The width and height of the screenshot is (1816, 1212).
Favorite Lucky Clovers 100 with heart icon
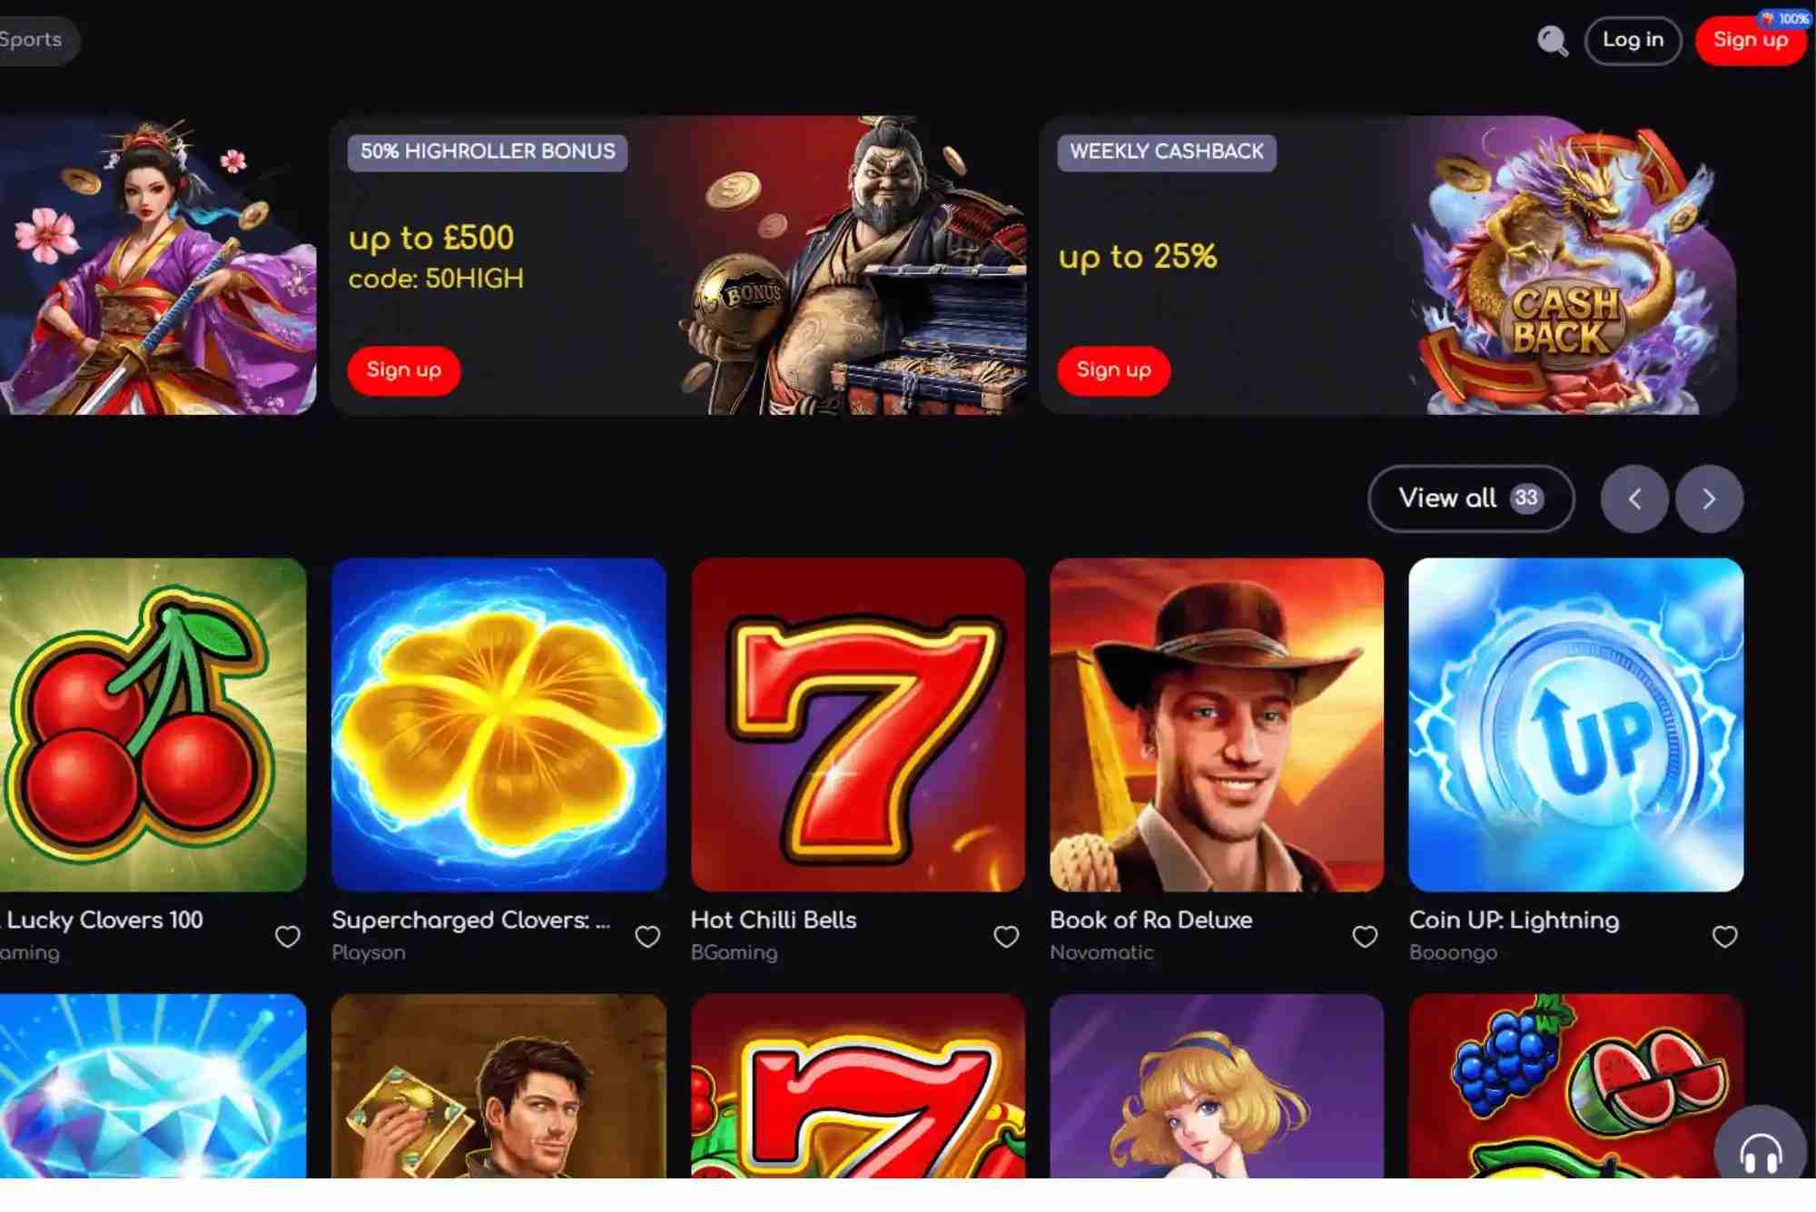tap(288, 936)
